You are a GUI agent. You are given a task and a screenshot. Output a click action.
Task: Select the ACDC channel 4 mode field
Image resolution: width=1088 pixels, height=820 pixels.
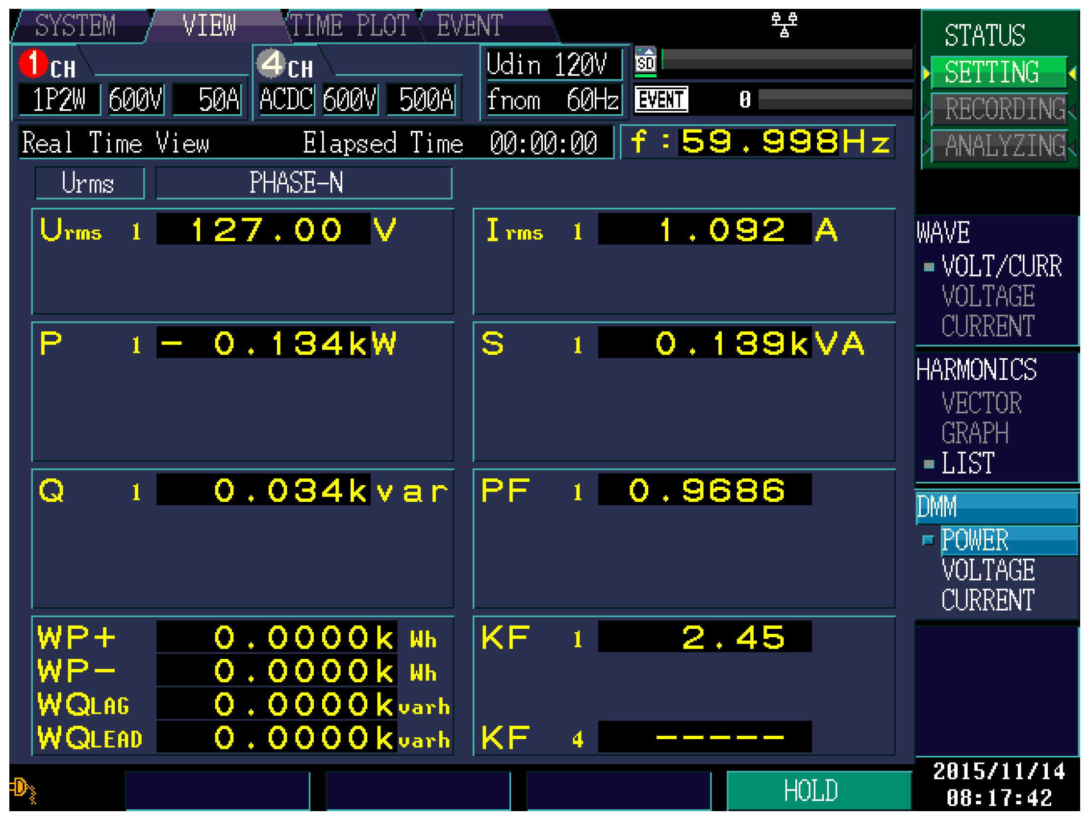286,99
